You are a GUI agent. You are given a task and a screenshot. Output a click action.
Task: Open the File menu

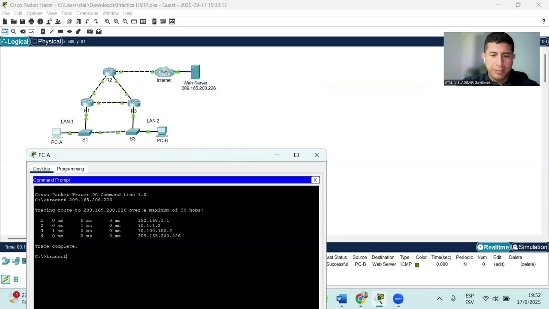point(6,13)
